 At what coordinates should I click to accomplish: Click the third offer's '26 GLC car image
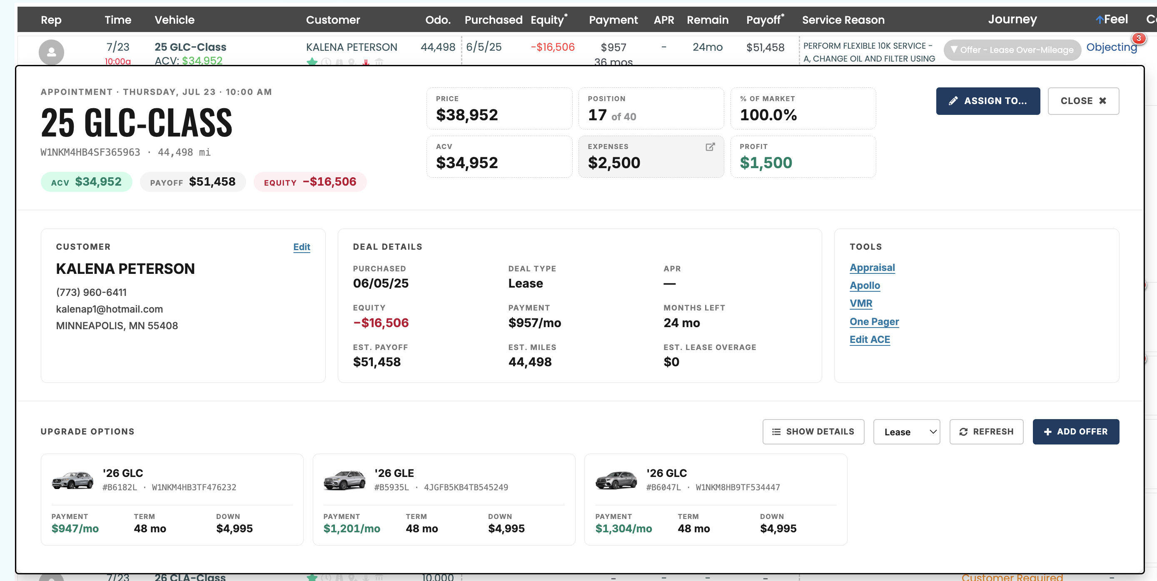pos(616,480)
